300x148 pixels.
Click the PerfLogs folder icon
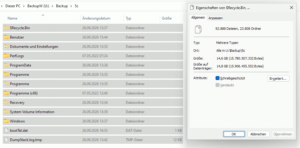point(7,56)
